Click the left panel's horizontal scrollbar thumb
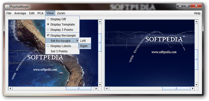This screenshot has width=209, height=101. click(x=79, y=88)
